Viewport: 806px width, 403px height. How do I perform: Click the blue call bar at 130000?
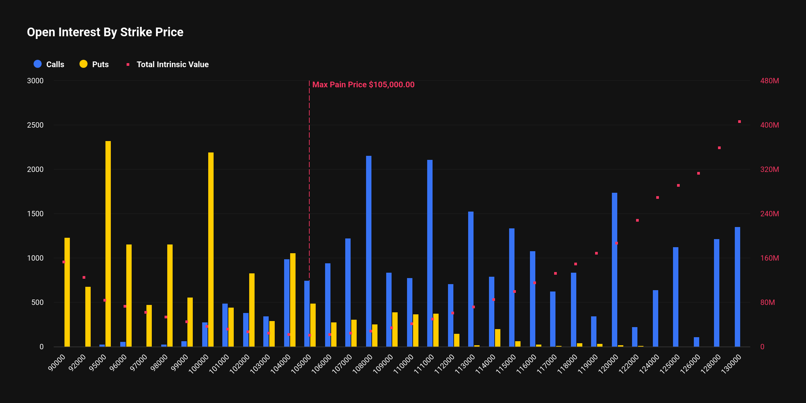pyautogui.click(x=737, y=286)
